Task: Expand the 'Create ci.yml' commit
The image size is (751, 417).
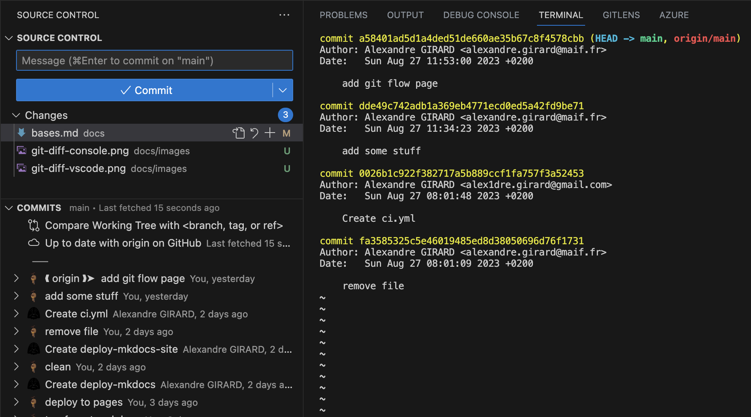Action: pyautogui.click(x=16, y=313)
